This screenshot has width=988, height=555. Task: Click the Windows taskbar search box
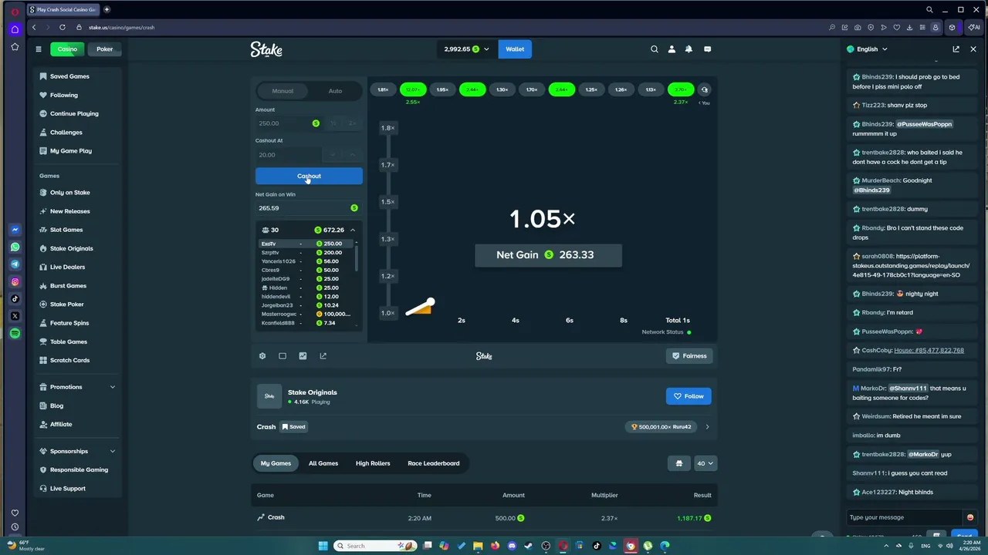375,546
